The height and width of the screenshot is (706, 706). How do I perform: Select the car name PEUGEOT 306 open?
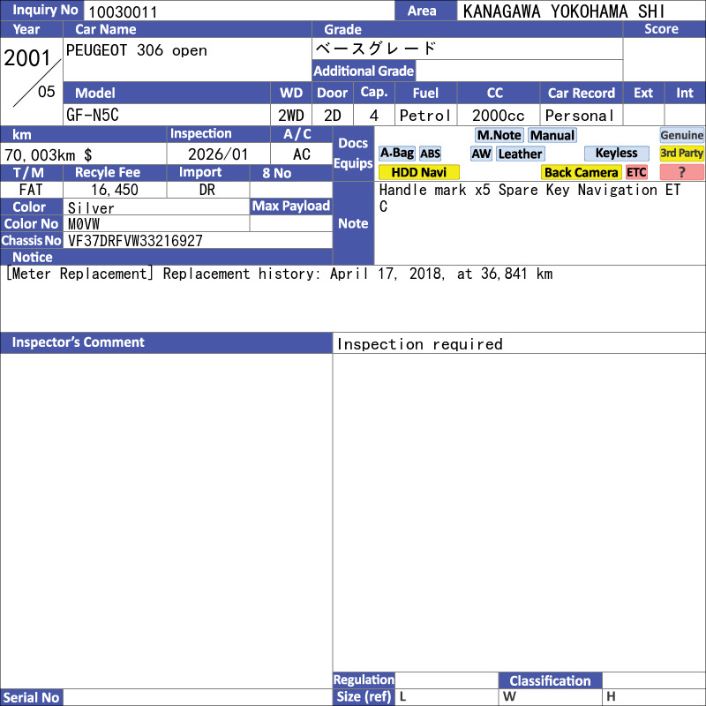[x=137, y=50]
